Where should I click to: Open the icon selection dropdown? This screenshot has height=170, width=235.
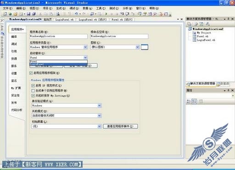point(138,47)
